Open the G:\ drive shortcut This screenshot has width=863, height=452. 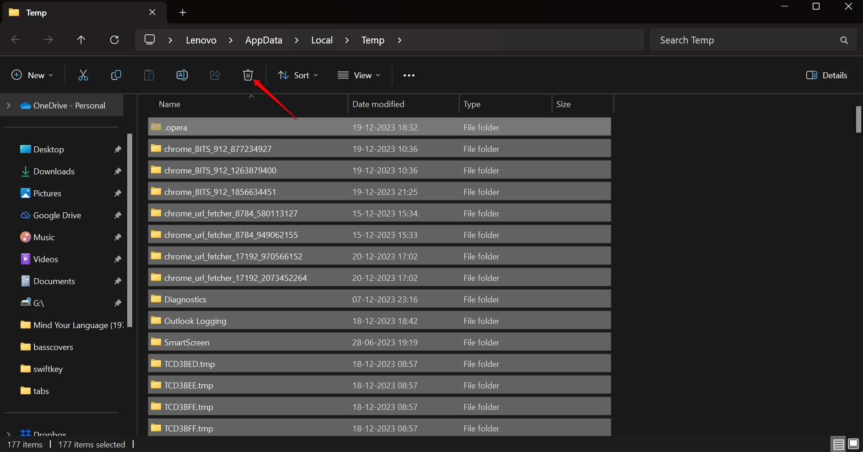[32, 303]
